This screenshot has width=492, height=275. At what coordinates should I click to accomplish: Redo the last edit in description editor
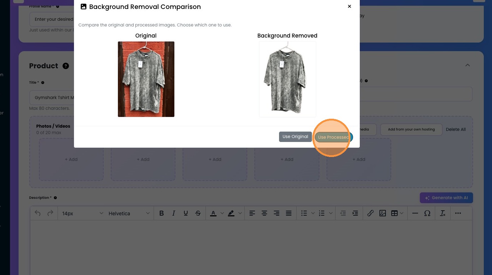[x=50, y=213]
